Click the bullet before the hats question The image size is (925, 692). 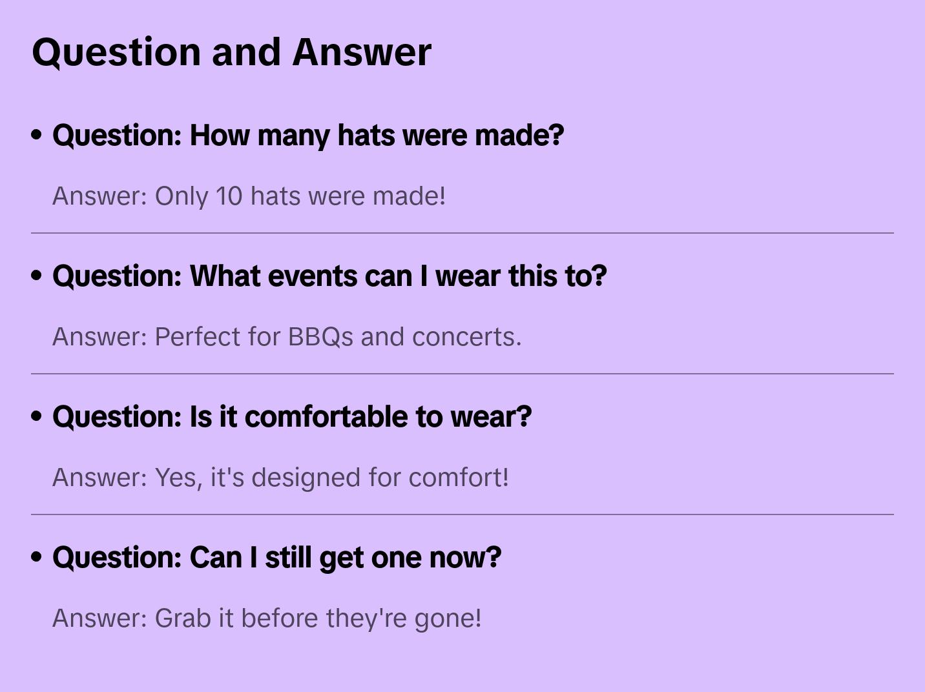(36, 135)
